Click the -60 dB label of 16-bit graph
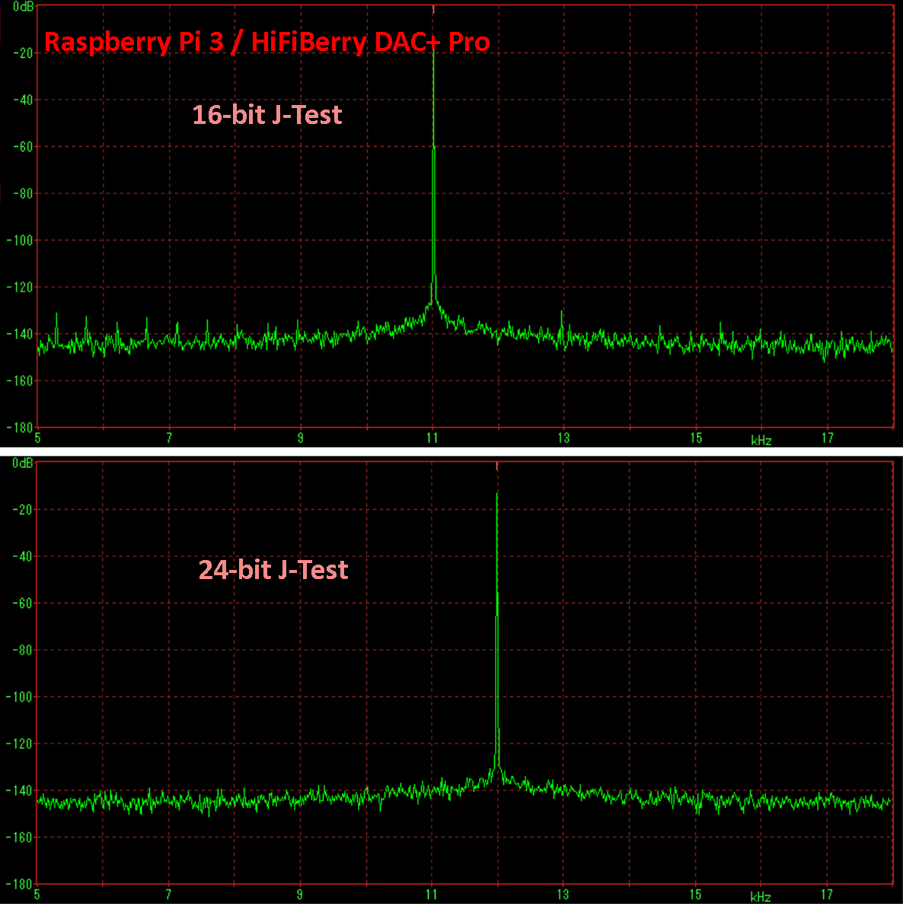The image size is (903, 904). pos(23,146)
